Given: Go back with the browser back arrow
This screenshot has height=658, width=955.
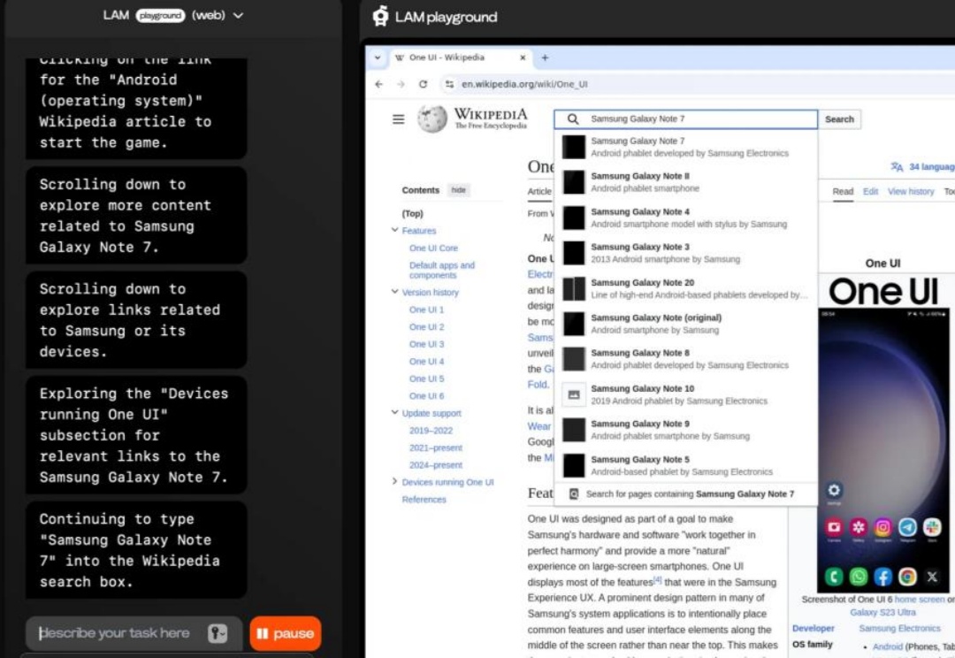Looking at the screenshot, I should click(x=379, y=84).
